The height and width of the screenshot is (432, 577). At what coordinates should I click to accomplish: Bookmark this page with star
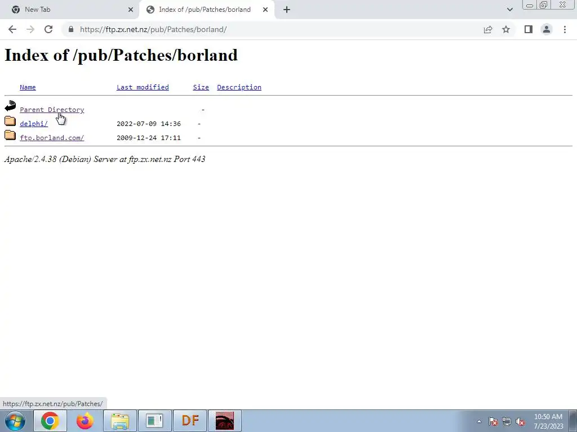[506, 29]
